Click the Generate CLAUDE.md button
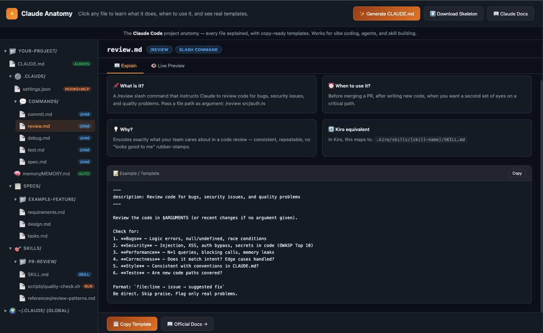The image size is (543, 333). click(387, 14)
